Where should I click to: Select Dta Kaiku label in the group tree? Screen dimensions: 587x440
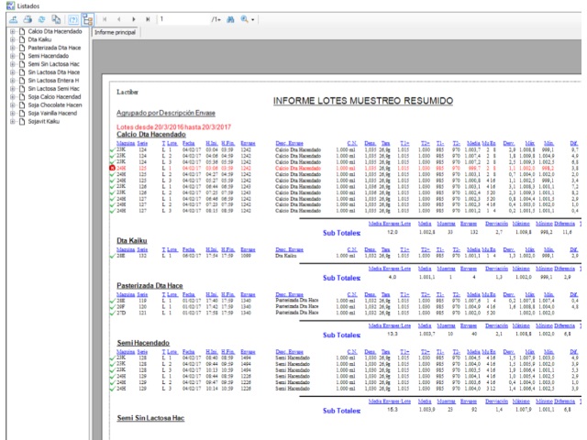pos(39,39)
